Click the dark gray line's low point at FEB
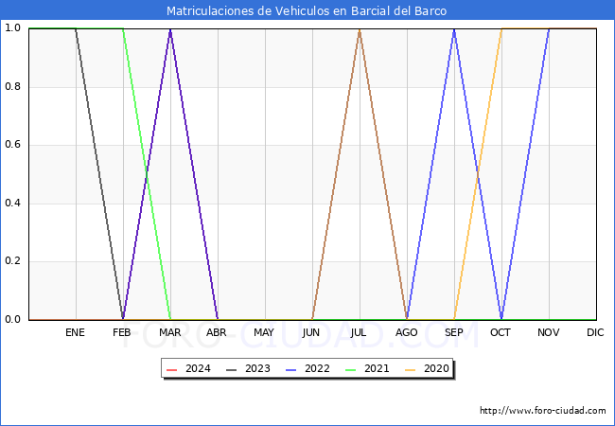 (123, 318)
